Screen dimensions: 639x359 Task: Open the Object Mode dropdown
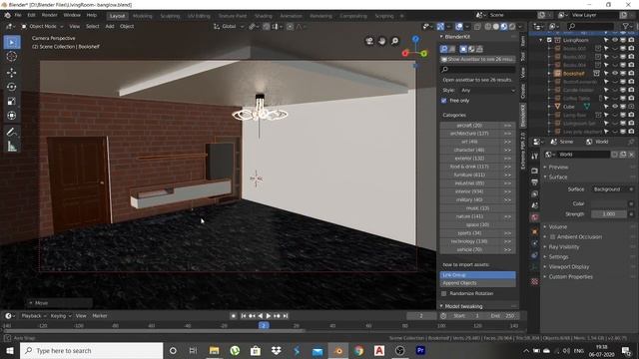coord(42,27)
